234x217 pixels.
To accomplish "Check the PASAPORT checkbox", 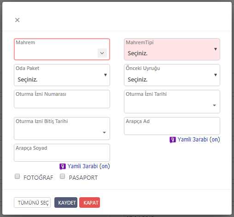I will 62,176.
